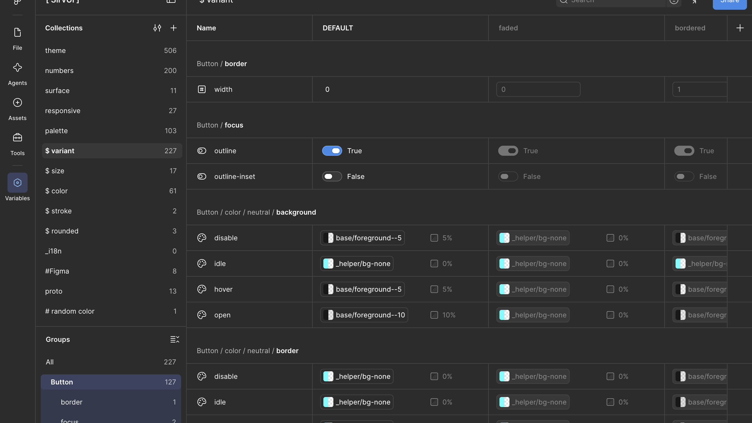The height and width of the screenshot is (423, 752).
Task: Select the numbers collection
Action: point(112,70)
